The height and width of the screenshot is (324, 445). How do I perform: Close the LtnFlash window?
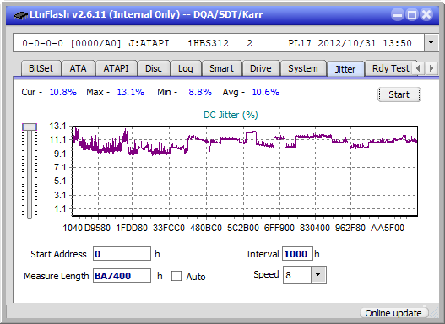426,14
